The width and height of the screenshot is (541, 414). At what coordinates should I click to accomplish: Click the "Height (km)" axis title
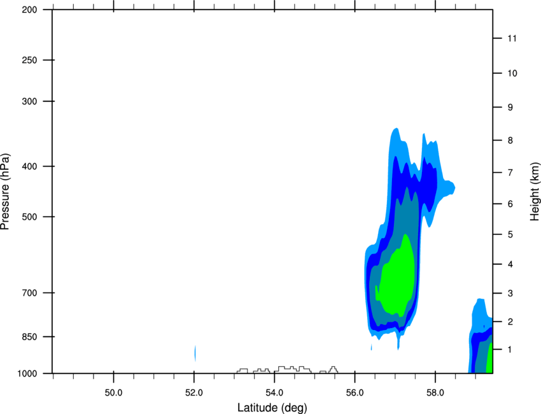(535, 192)
